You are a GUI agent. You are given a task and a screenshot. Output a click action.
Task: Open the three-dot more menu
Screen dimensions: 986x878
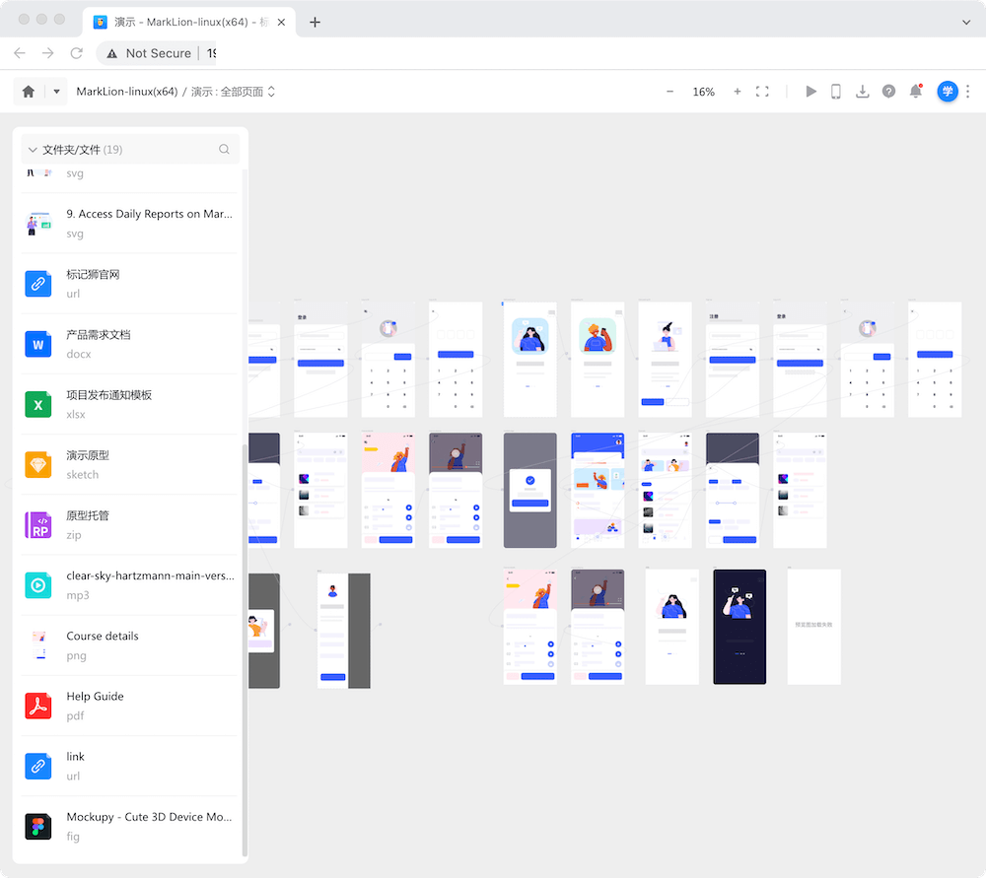coord(968,92)
